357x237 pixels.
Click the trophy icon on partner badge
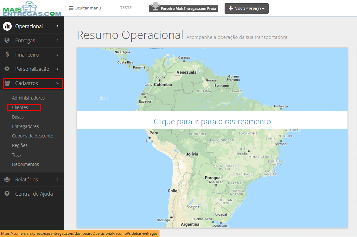coord(155,7)
